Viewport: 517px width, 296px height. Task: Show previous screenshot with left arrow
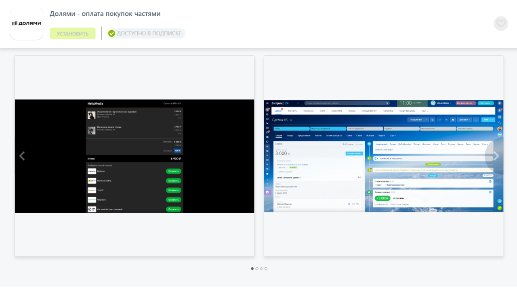click(22, 156)
